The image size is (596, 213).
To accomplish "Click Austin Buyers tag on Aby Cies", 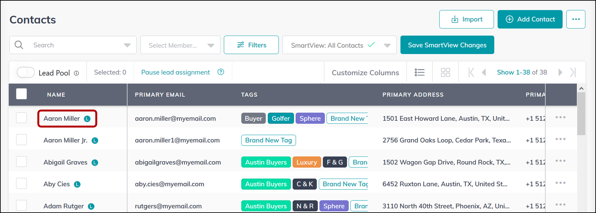I will click(266, 184).
